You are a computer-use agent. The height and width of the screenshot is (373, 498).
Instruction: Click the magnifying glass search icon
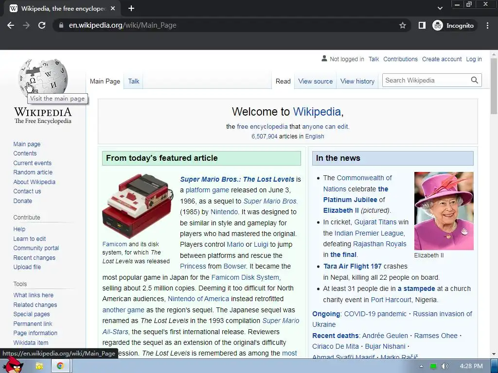coord(475,80)
